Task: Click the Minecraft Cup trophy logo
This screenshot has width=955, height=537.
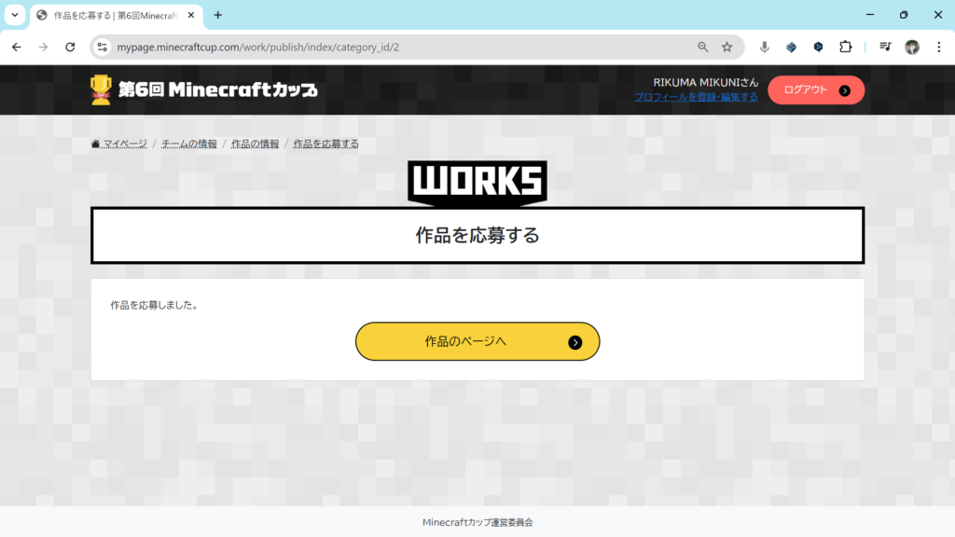Action: pos(101,89)
